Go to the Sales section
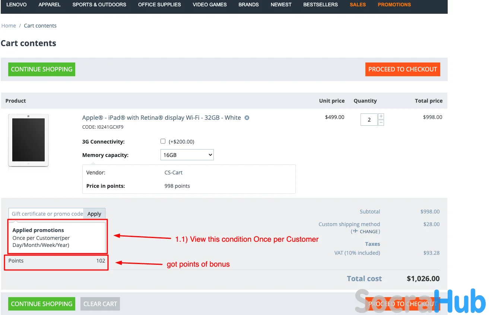 358,5
